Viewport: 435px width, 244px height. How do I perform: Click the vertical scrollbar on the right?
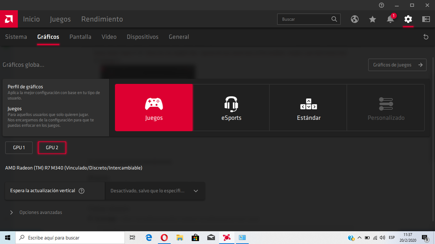click(433, 138)
